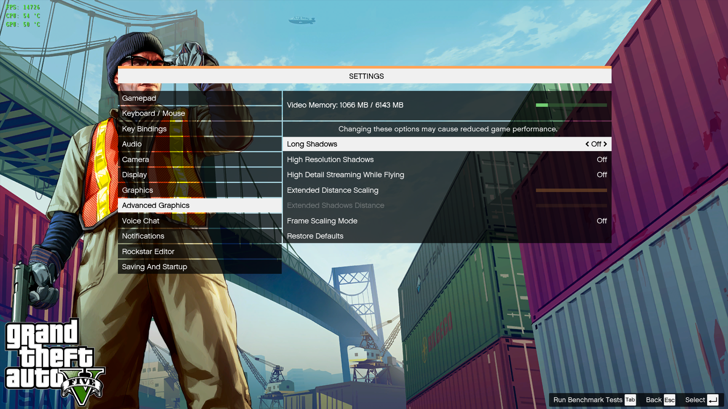The width and height of the screenshot is (728, 409).
Task: Click right arrow on Long Shadows
Action: [606, 144]
